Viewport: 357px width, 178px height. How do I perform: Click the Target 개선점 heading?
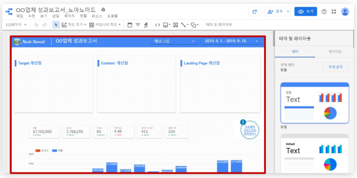[x=30, y=63]
